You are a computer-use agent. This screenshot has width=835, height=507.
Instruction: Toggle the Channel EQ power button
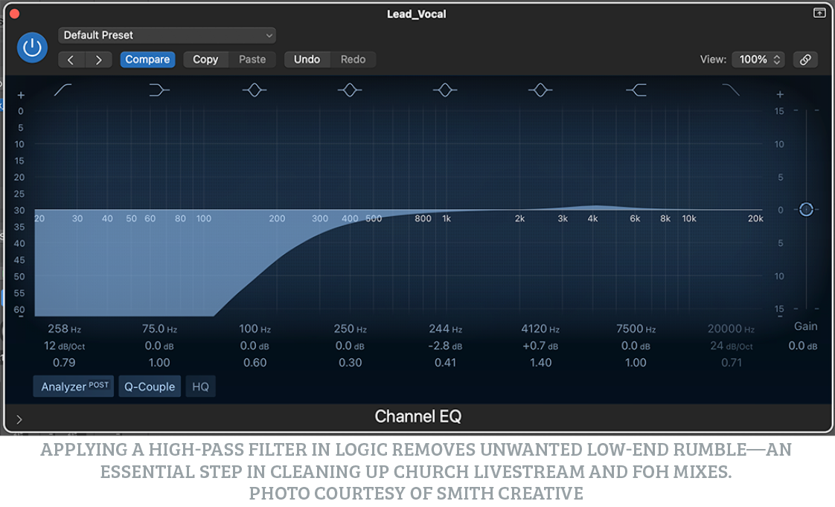coord(31,48)
